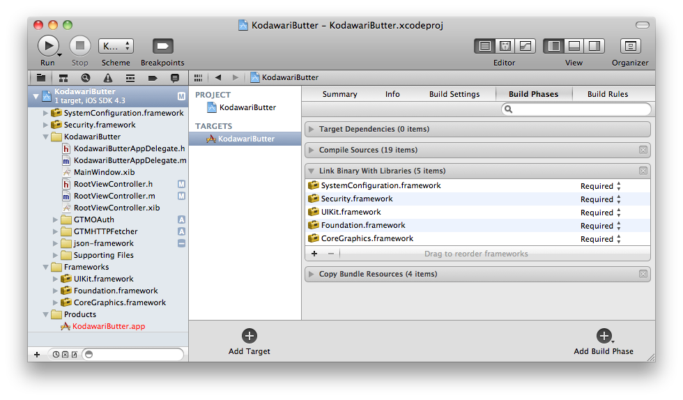Screen dimensions: 683x400
Task: Expand Target Dependencies phase
Action: 311,129
